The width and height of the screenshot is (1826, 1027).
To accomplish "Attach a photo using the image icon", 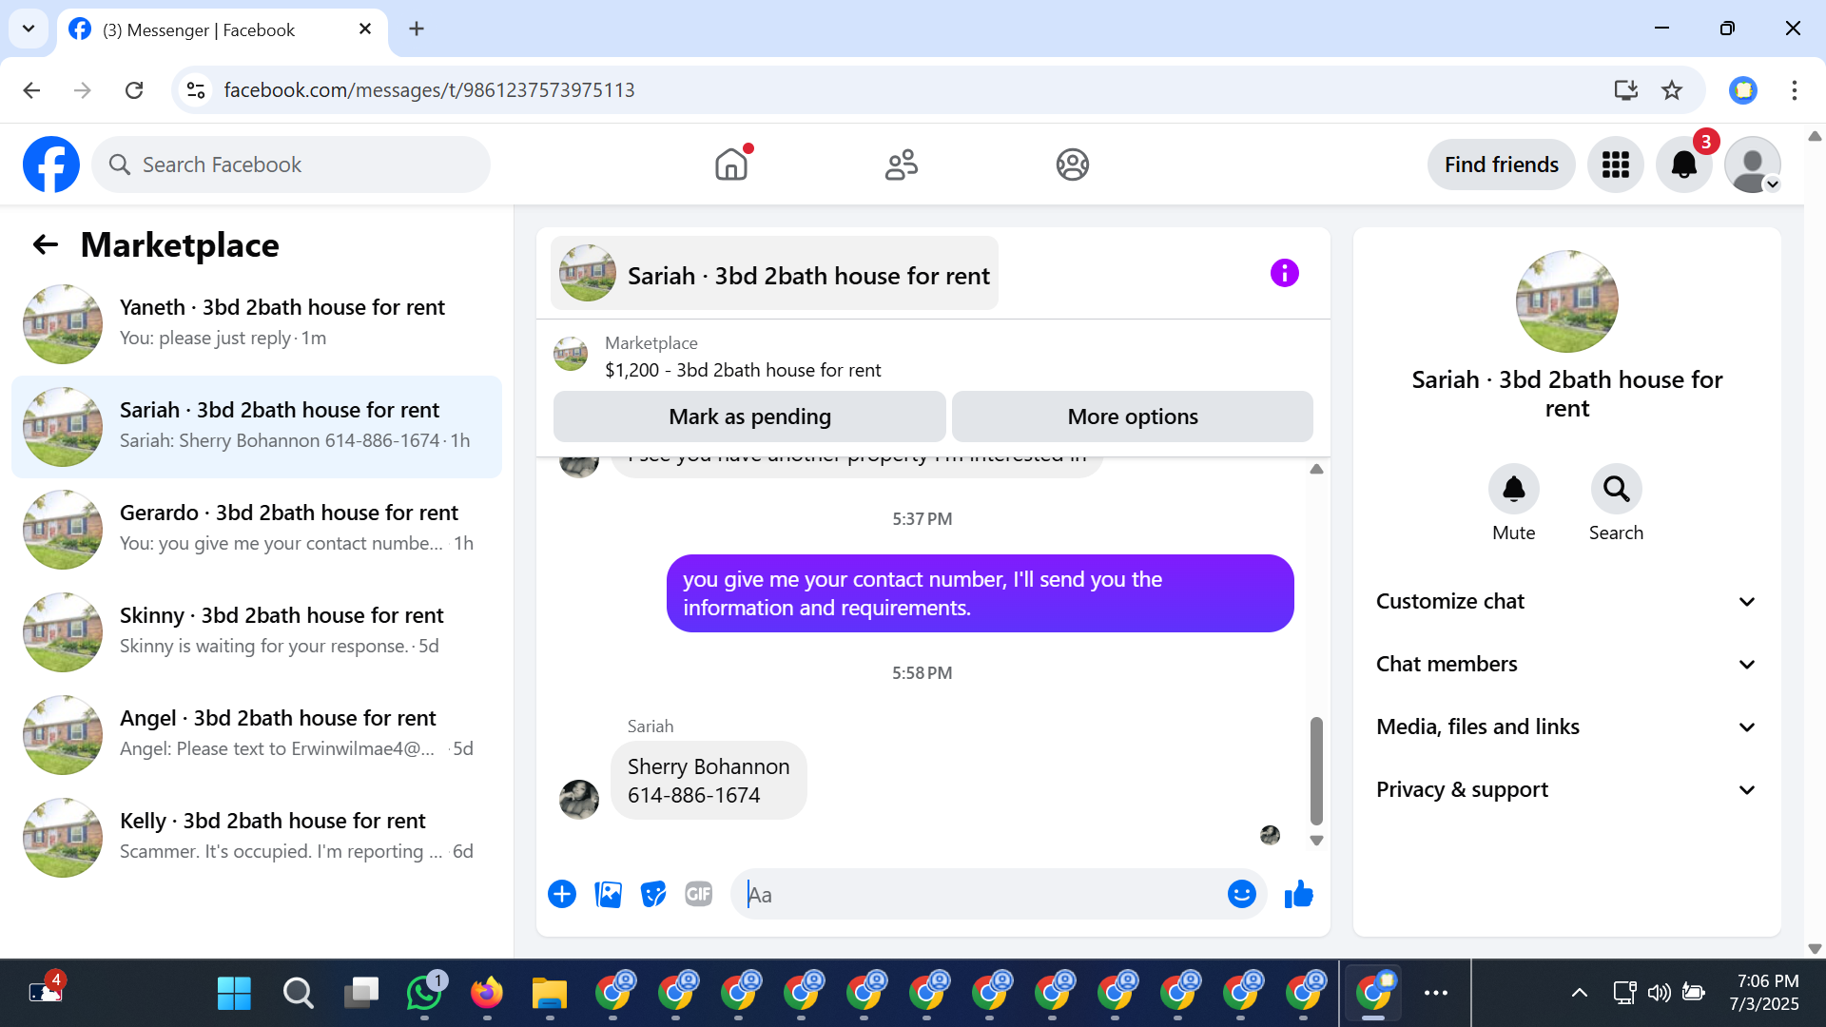I will (608, 895).
